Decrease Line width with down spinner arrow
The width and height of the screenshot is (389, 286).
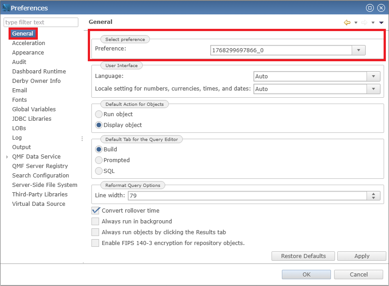pyautogui.click(x=373, y=198)
